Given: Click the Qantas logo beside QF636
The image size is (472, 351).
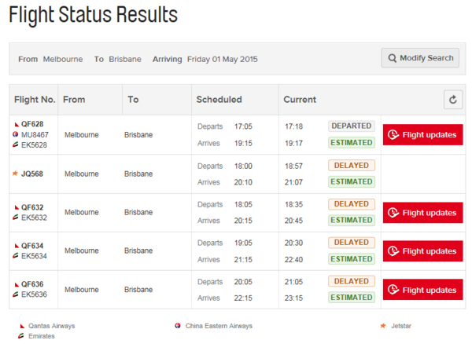Looking at the screenshot, I should pos(15,284).
